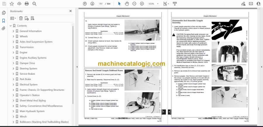Open the attachments paperclip panel
Image resolution: width=263 pixels, height=127 pixels.
tap(4, 28)
